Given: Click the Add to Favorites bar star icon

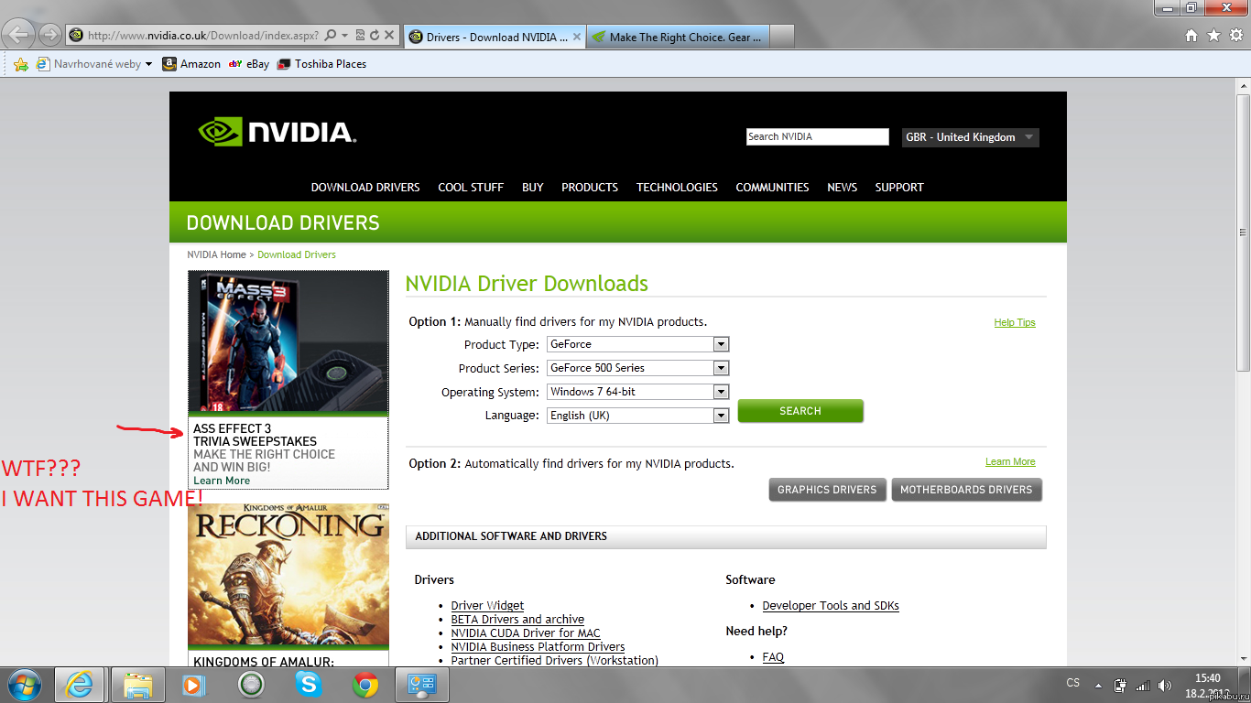Looking at the screenshot, I should pos(21,64).
